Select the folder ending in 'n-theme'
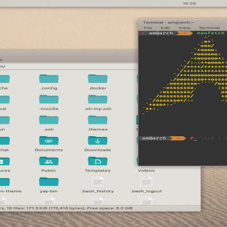This screenshot has width=227, height=227. (x=5, y=182)
